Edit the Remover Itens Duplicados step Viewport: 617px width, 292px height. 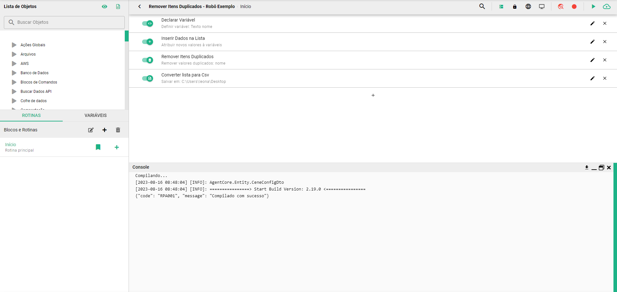click(x=593, y=60)
